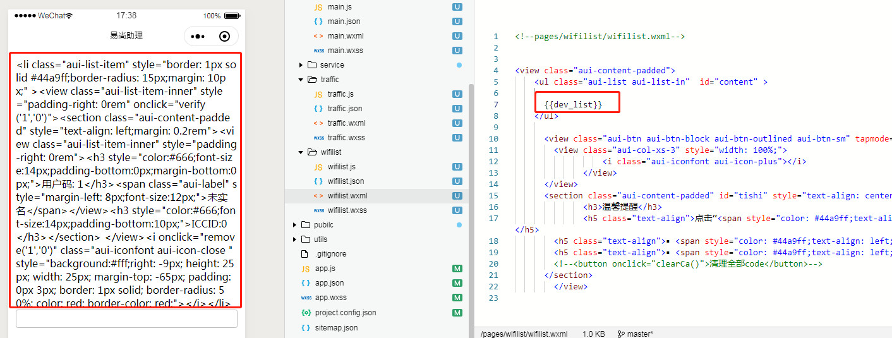
Task: Click the project.config.json file icon
Action: tap(306, 313)
